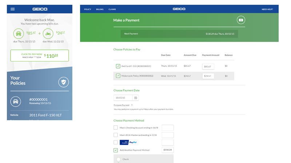This screenshot has width=291, height=163.
Task: Click the Postpone Payment help question mark
Action: click(x=132, y=105)
